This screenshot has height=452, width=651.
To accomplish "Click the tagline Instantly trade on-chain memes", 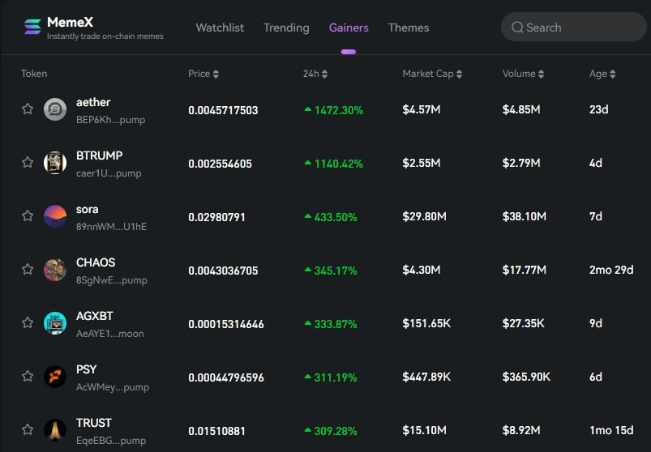I will (105, 36).
